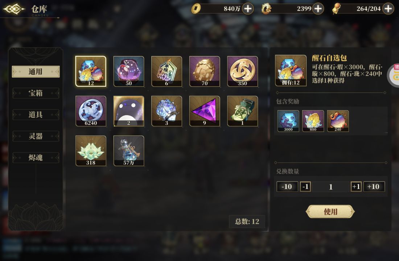The height and width of the screenshot is (261, 399).
Task: Choose the 800 reward stone thumbnail
Action: pyautogui.click(x=313, y=121)
